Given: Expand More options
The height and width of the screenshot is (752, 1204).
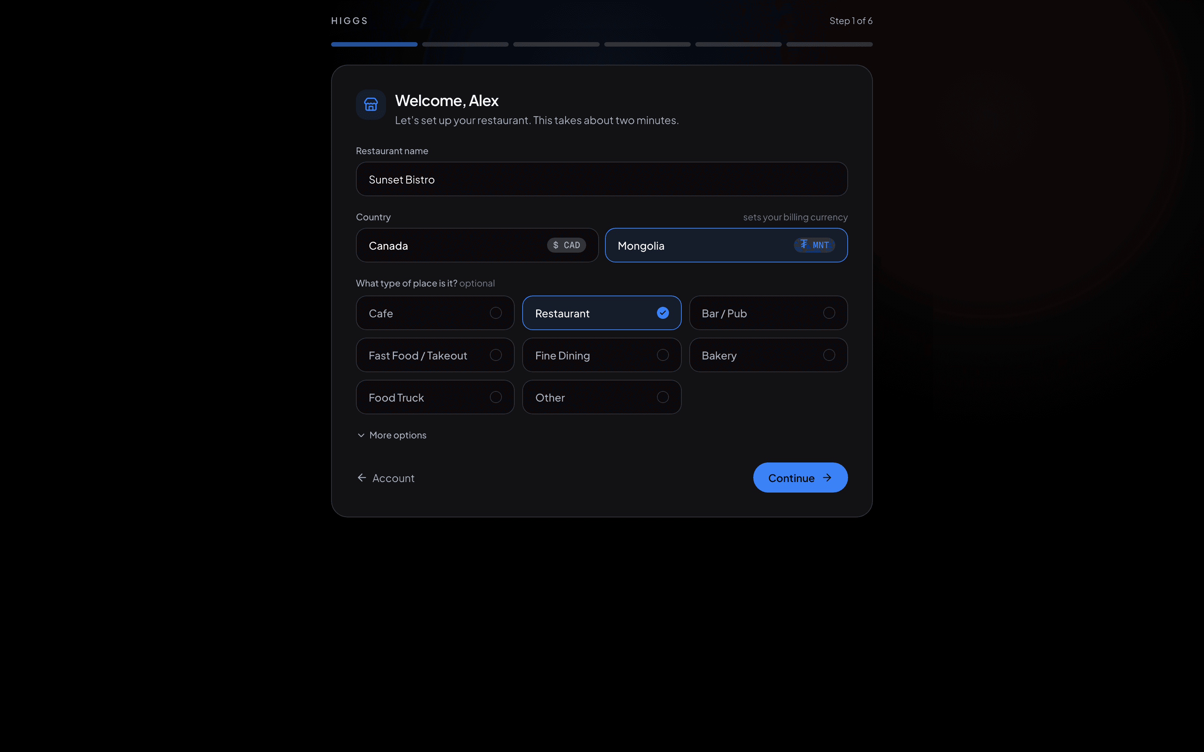Looking at the screenshot, I should (x=392, y=435).
